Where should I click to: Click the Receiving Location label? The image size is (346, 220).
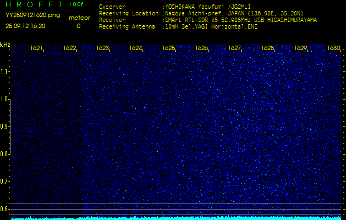pyautogui.click(x=129, y=13)
